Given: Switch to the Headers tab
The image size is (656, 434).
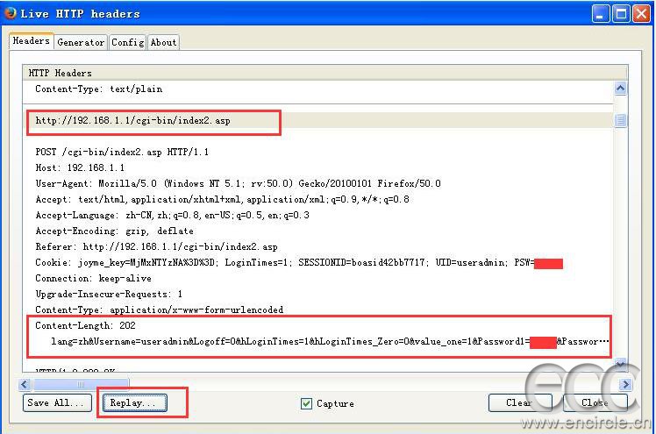Looking at the screenshot, I should [32, 41].
